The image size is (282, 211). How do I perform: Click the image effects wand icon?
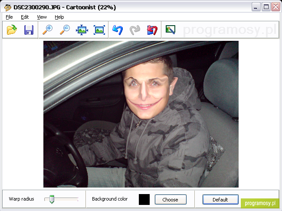171,30
